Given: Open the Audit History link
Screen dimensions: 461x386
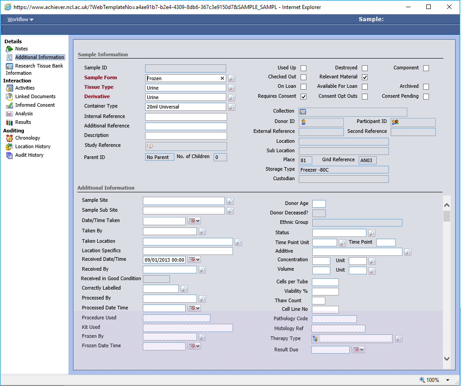Looking at the screenshot, I should pyautogui.click(x=29, y=155).
